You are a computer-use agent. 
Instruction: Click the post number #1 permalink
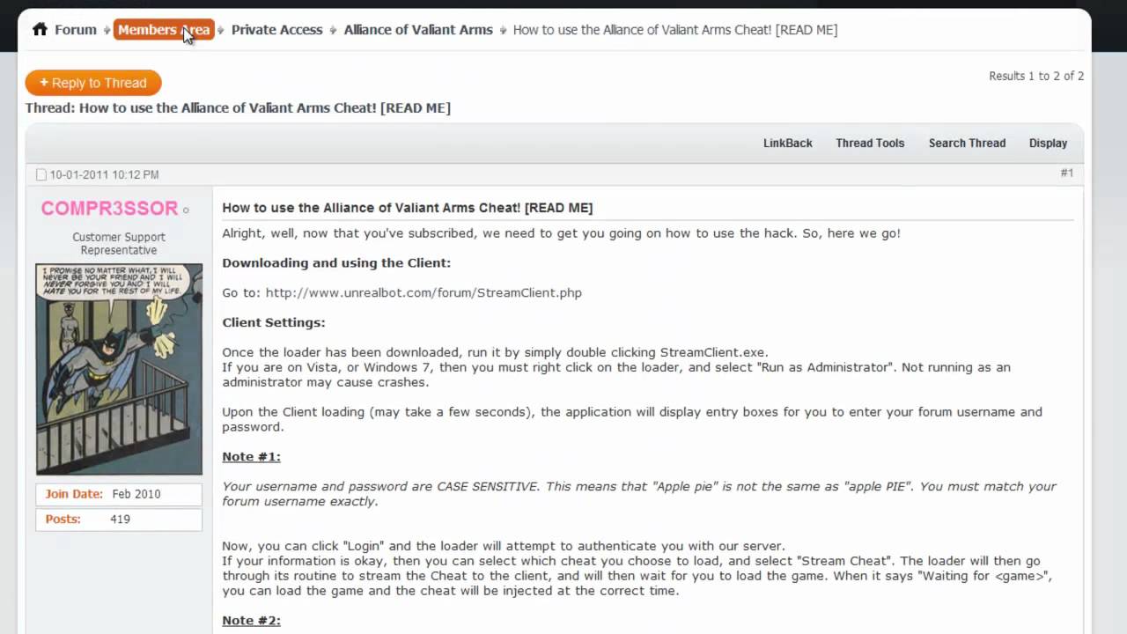[1066, 173]
